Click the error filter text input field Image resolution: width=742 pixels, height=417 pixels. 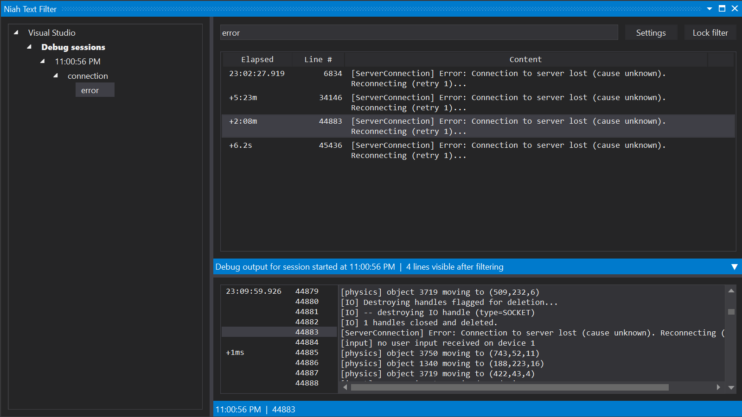[x=417, y=32]
